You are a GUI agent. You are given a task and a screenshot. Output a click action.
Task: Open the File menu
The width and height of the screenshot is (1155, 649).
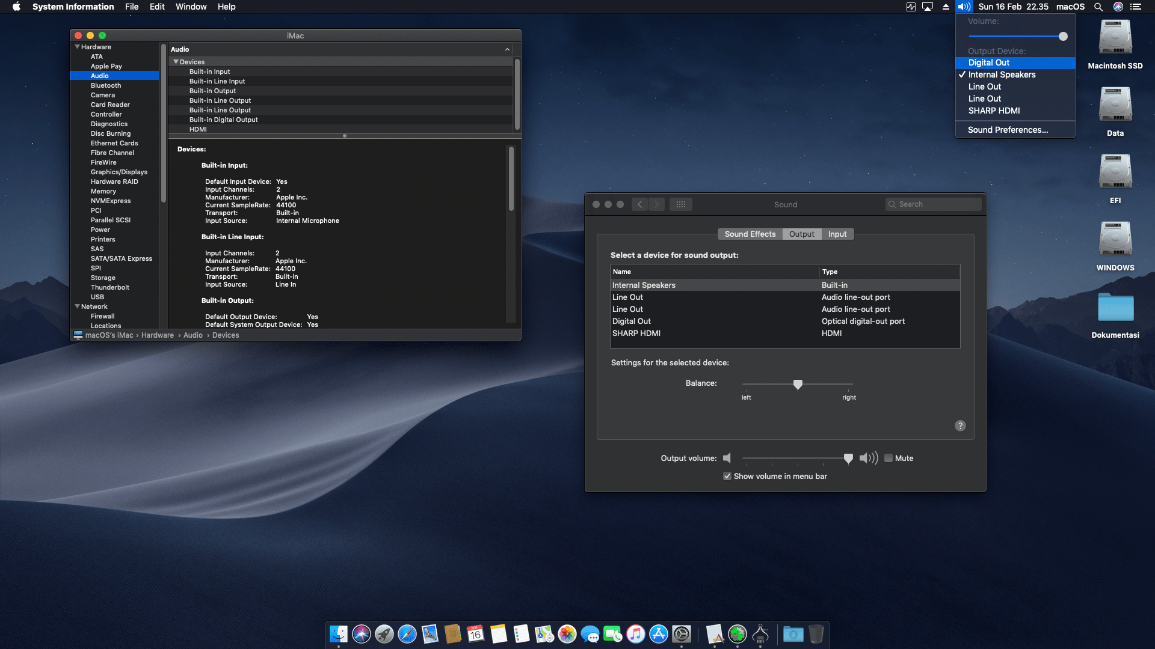132,7
